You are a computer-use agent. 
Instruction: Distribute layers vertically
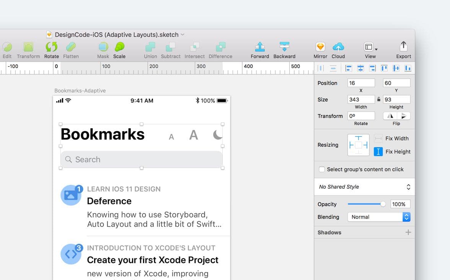click(x=333, y=68)
